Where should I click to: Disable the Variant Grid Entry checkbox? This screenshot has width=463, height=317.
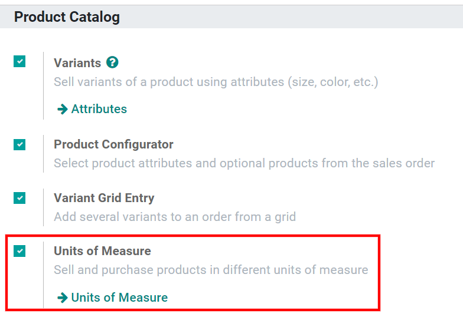click(20, 198)
